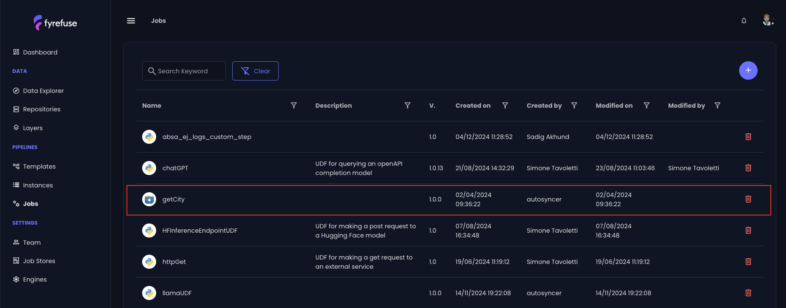
Task: Open Data Explorer from sidebar
Action: pos(43,91)
